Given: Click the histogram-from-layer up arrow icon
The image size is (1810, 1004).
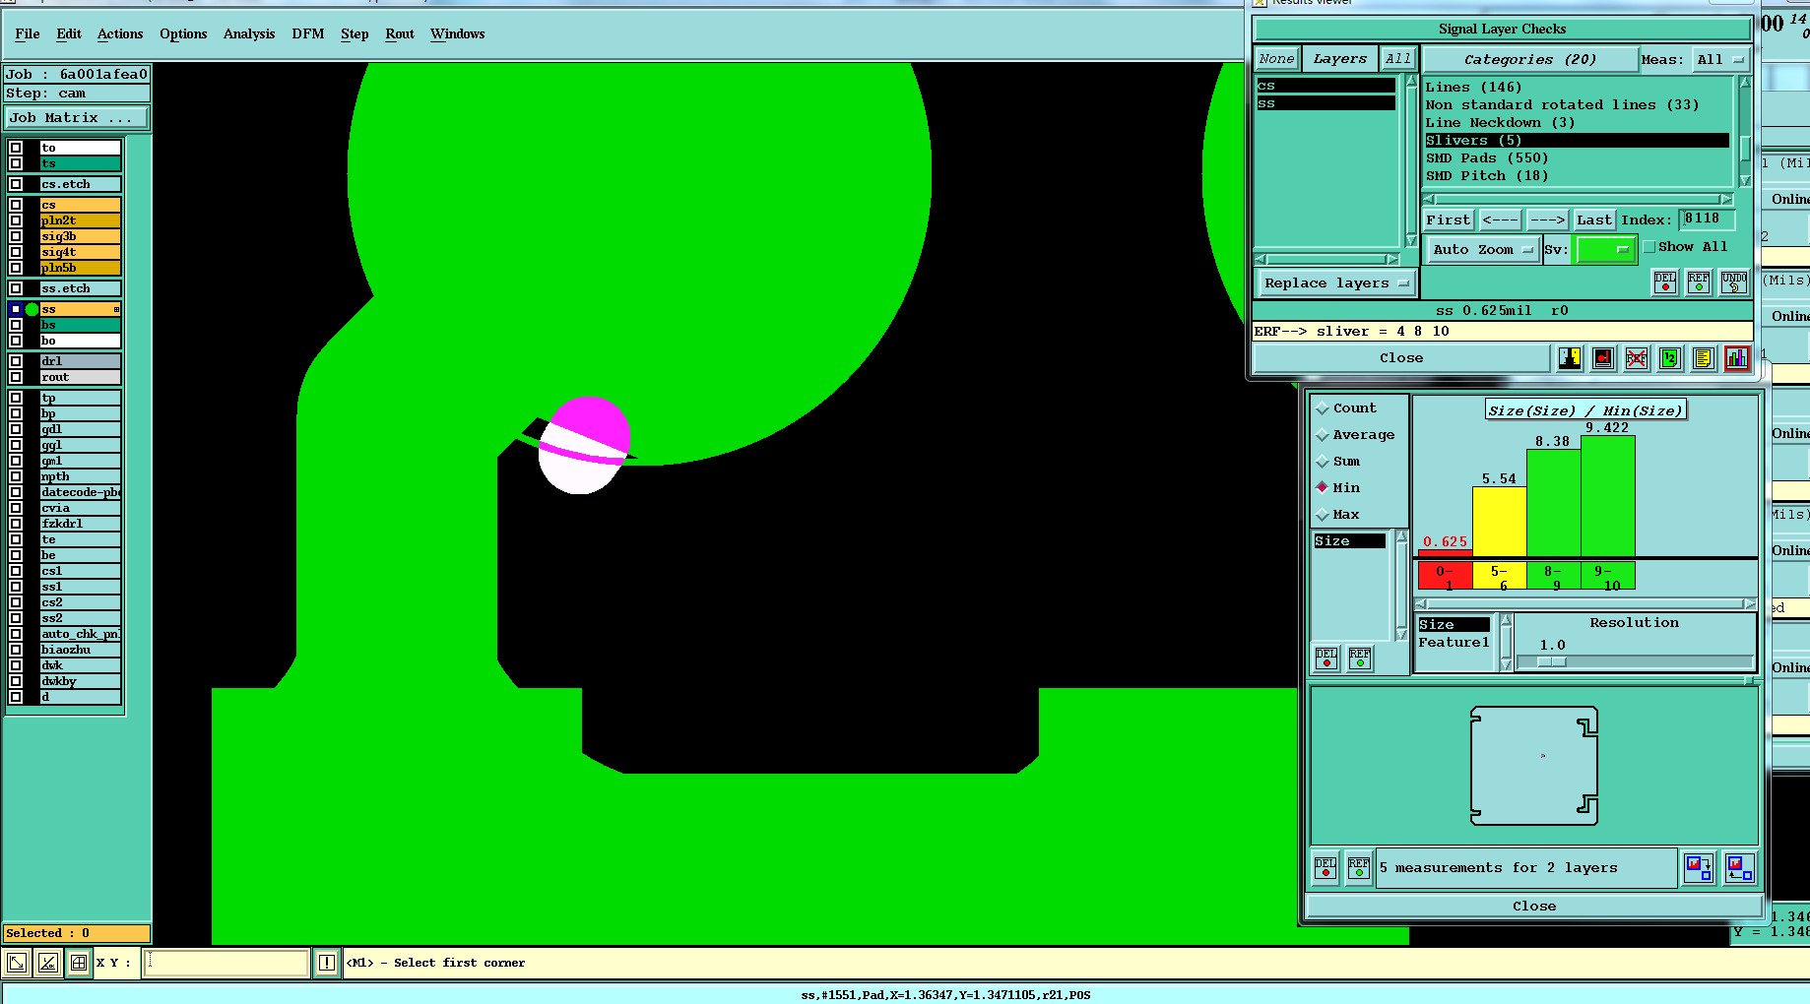Looking at the screenshot, I should (1740, 867).
